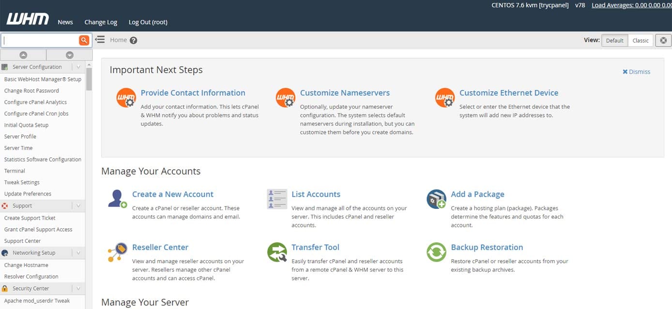Click the List Accounts icon
Screen dimensions: 672x309
[x=277, y=199]
